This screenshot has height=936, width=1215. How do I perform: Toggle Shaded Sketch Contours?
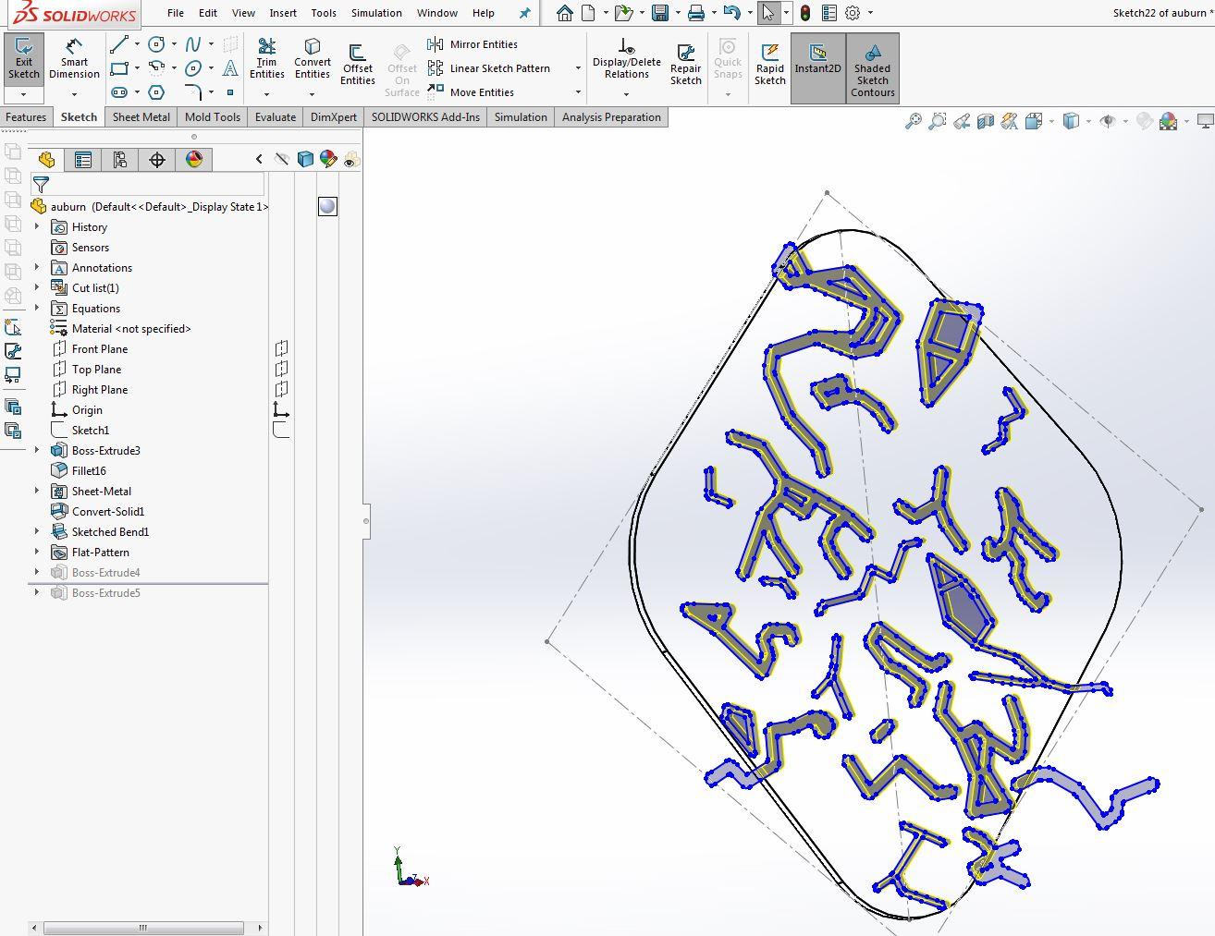coord(872,69)
